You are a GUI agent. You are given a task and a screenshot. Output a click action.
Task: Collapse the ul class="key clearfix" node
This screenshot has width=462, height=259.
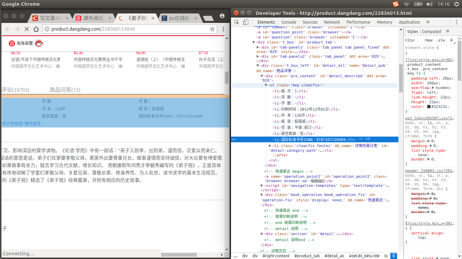(x=266, y=85)
